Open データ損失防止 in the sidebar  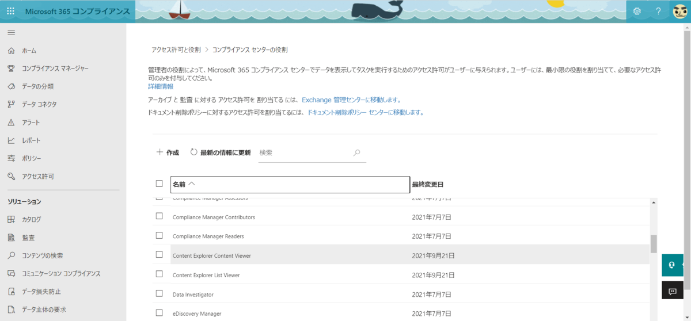pyautogui.click(x=41, y=291)
